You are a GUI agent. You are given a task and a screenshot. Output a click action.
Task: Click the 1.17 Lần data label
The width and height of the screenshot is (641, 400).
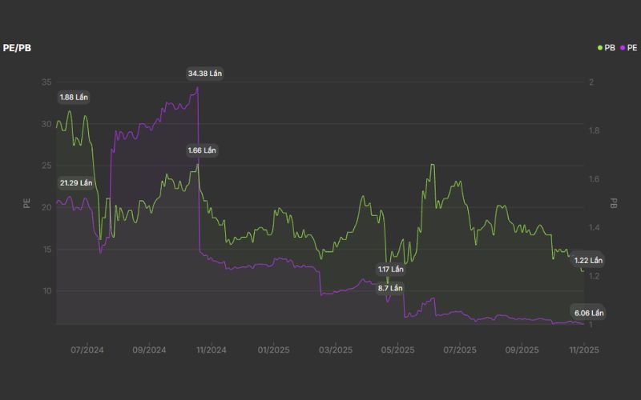click(x=391, y=270)
